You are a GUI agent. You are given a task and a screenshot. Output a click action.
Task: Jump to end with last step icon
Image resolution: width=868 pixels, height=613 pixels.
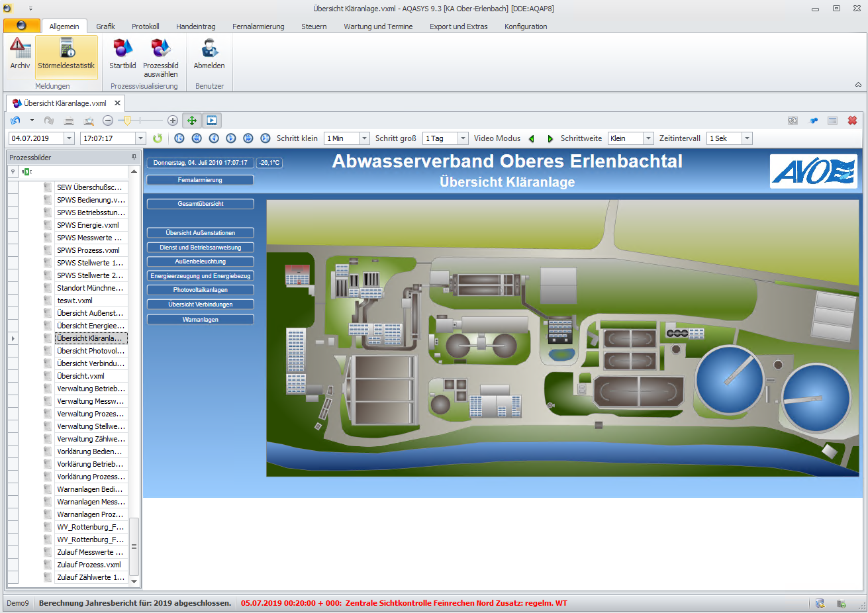pyautogui.click(x=265, y=138)
